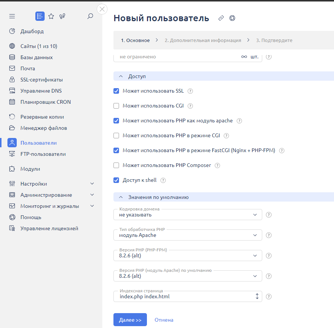Show help for 'Индексная страница' field

click(269, 297)
